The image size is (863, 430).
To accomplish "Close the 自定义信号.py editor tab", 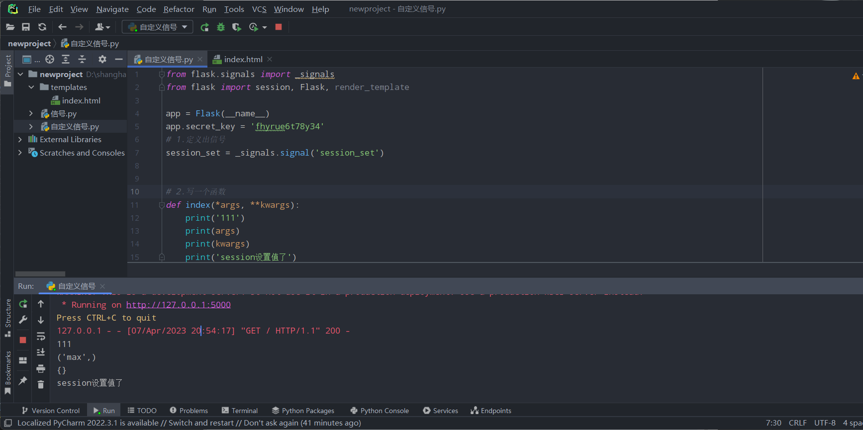I will click(x=200, y=59).
